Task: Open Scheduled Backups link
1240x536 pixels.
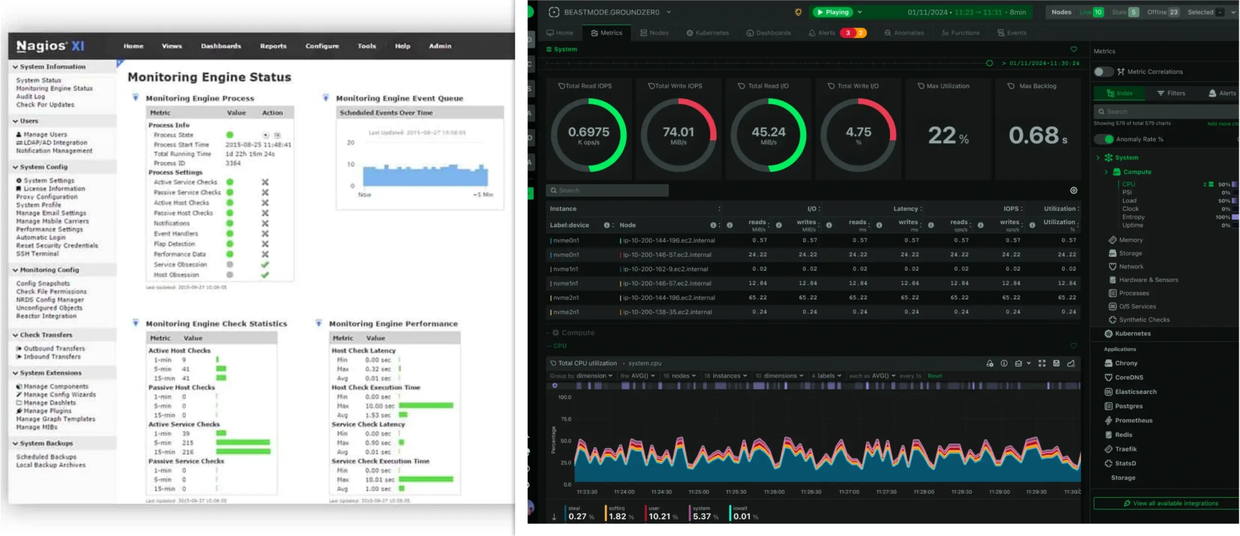Action: point(46,457)
